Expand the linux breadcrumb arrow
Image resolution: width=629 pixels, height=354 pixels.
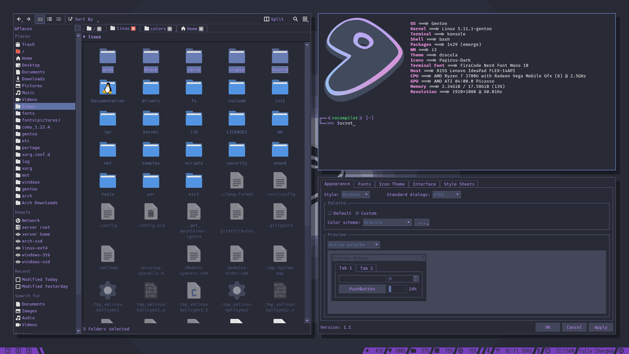click(x=85, y=37)
